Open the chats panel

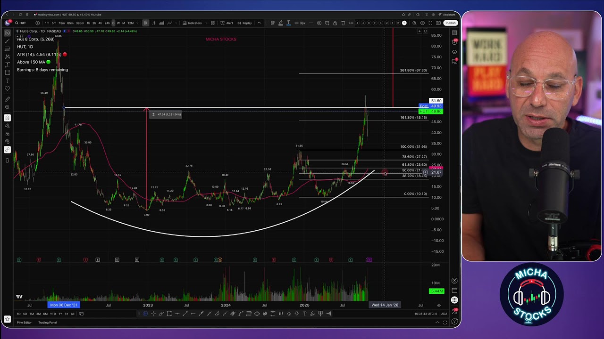click(454, 61)
